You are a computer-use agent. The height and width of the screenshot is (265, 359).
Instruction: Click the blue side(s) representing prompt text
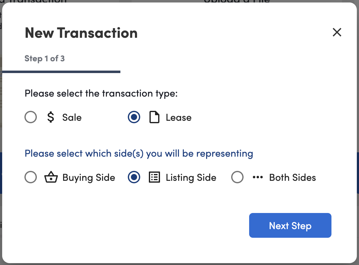139,154
